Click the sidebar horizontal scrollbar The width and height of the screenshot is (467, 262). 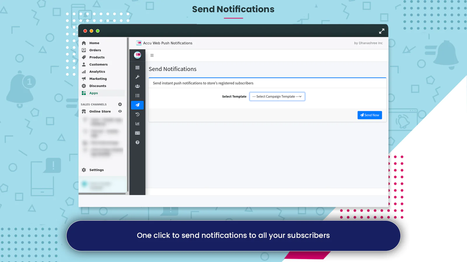pyautogui.click(x=102, y=194)
